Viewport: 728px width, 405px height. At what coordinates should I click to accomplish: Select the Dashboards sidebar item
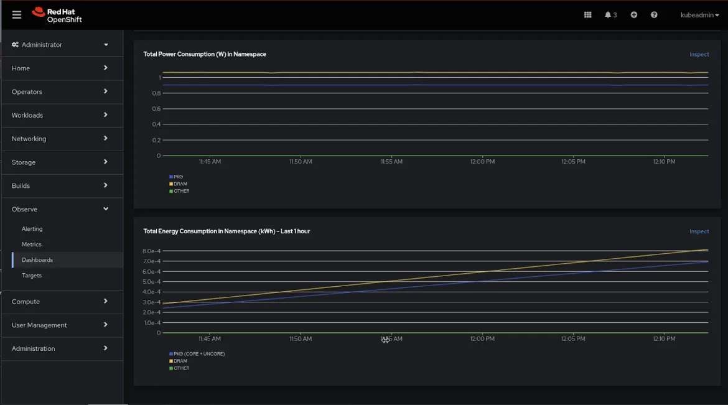pyautogui.click(x=36, y=259)
